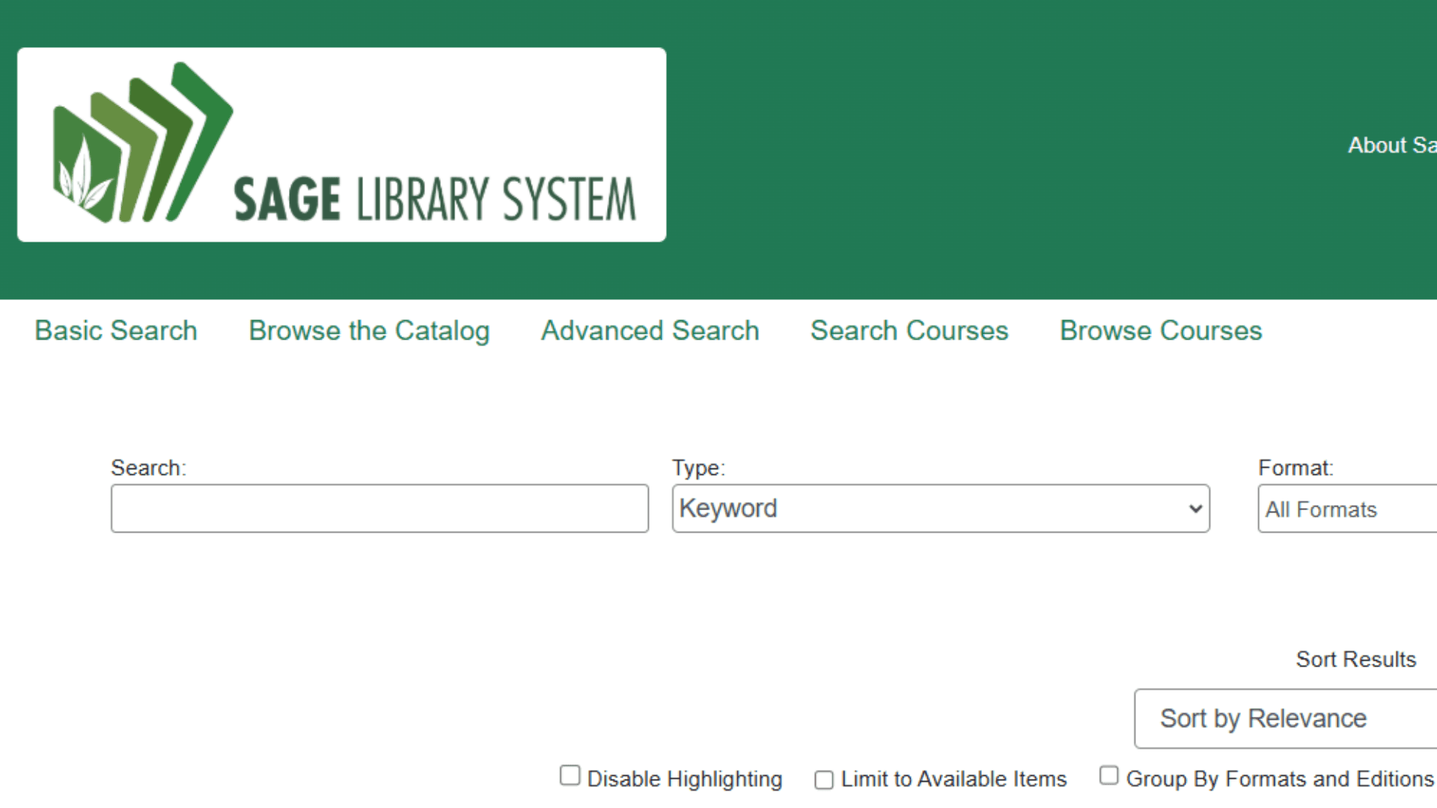
Task: Click the SAGE LIBRARY SYSTEM logo text
Action: point(435,199)
